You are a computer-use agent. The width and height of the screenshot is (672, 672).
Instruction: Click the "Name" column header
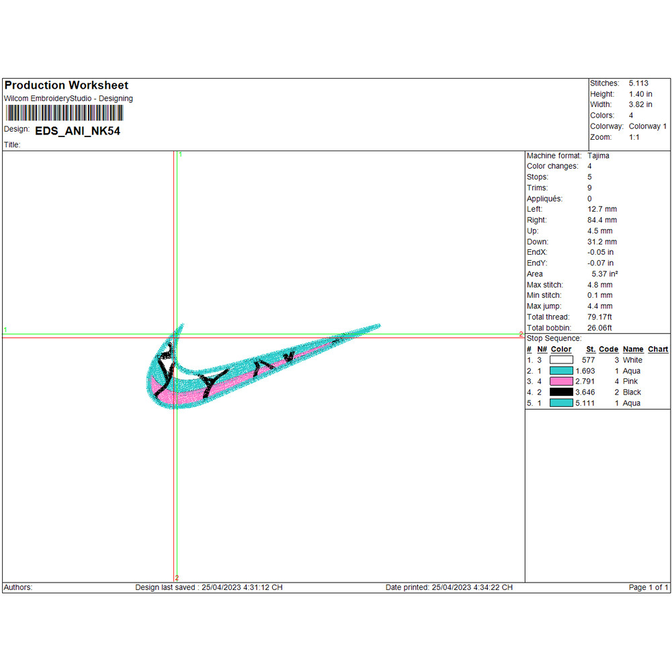click(x=633, y=349)
